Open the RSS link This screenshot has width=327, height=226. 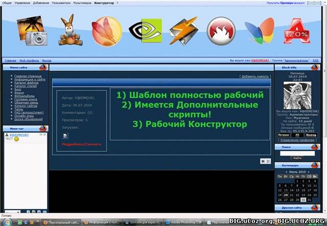point(316,61)
